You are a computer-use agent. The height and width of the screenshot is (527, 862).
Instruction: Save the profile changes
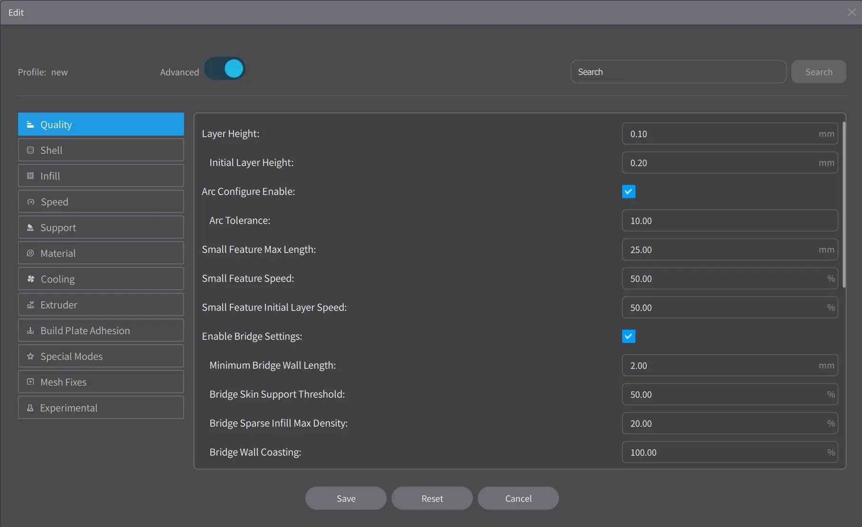[x=346, y=499]
